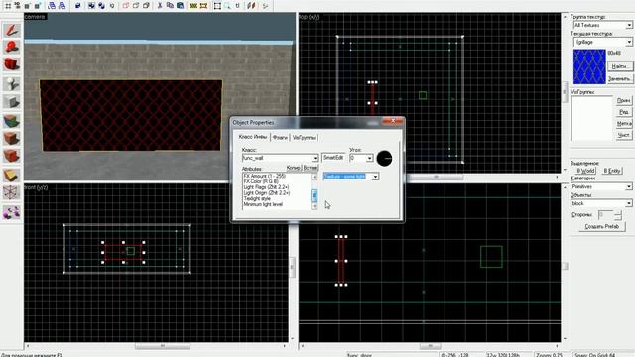Click the hide unselected objects icon

[x=136, y=6]
